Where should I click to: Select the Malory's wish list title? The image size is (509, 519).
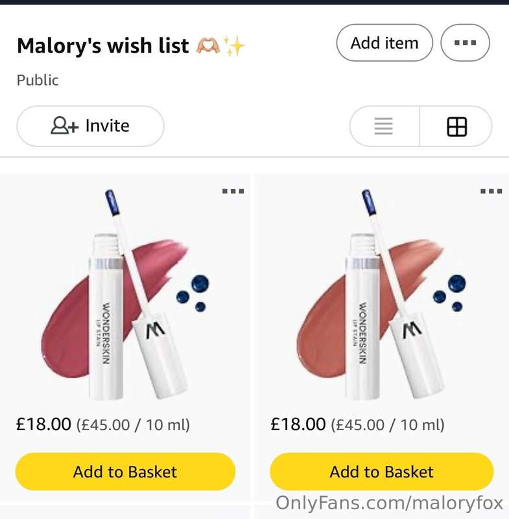coord(103,45)
